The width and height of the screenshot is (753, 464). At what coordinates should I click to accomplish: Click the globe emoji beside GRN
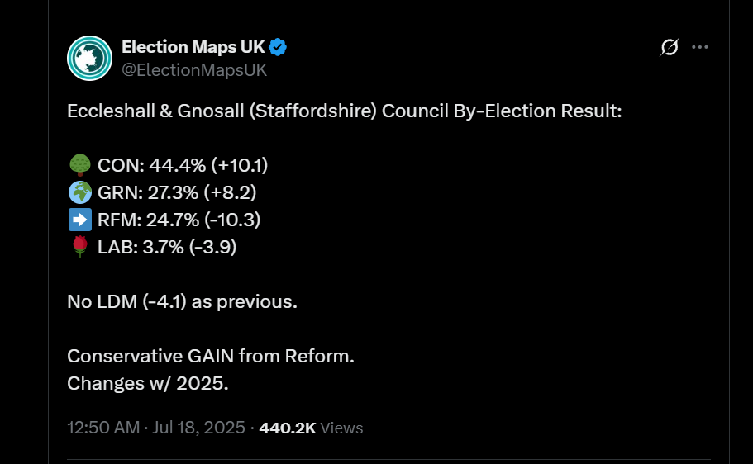pyautogui.click(x=79, y=192)
